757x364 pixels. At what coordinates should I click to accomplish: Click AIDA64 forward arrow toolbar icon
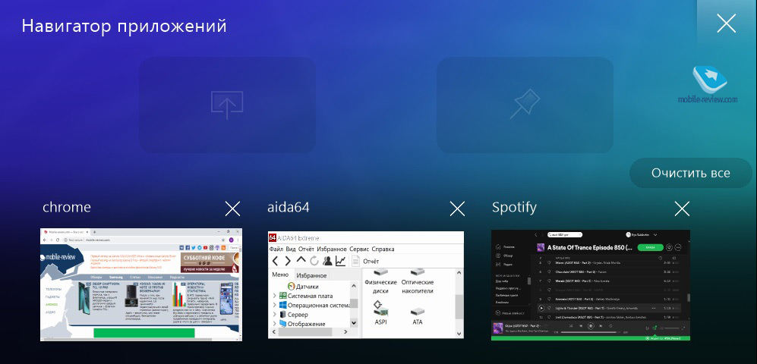[x=288, y=262]
